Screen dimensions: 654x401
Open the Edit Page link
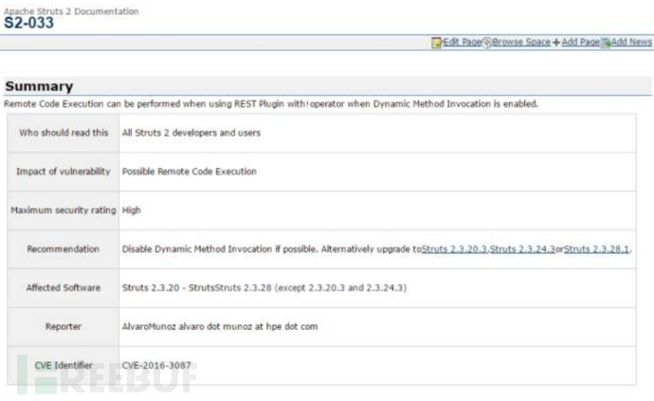(x=463, y=42)
